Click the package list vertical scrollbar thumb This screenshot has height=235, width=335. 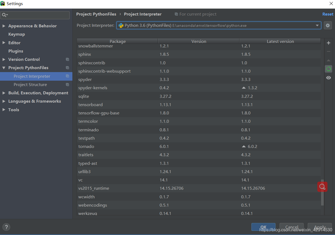(322, 193)
